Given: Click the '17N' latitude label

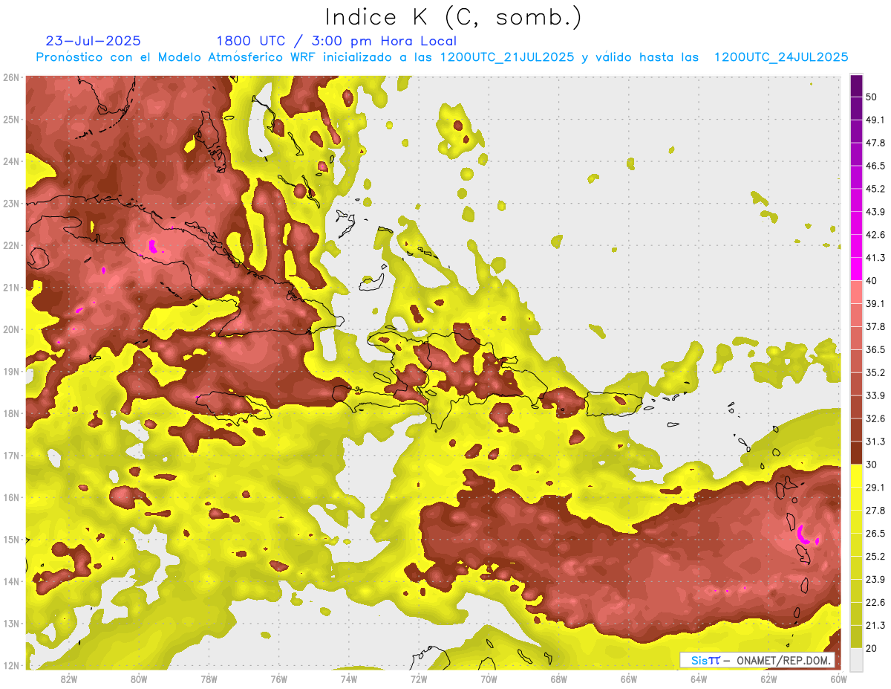Looking at the screenshot, I should (x=11, y=455).
